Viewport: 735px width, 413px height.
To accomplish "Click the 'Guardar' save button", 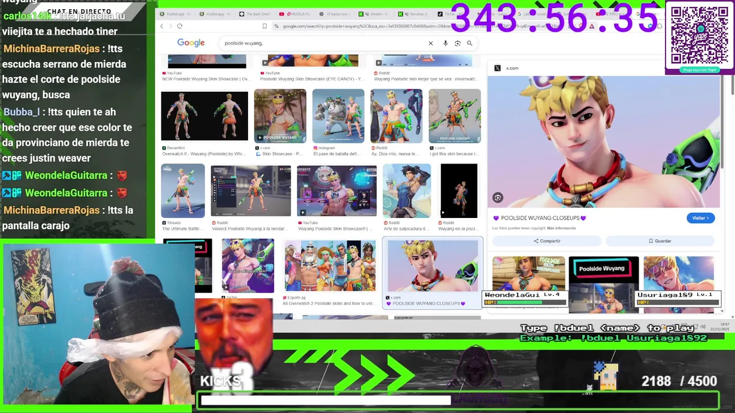I will pyautogui.click(x=660, y=241).
